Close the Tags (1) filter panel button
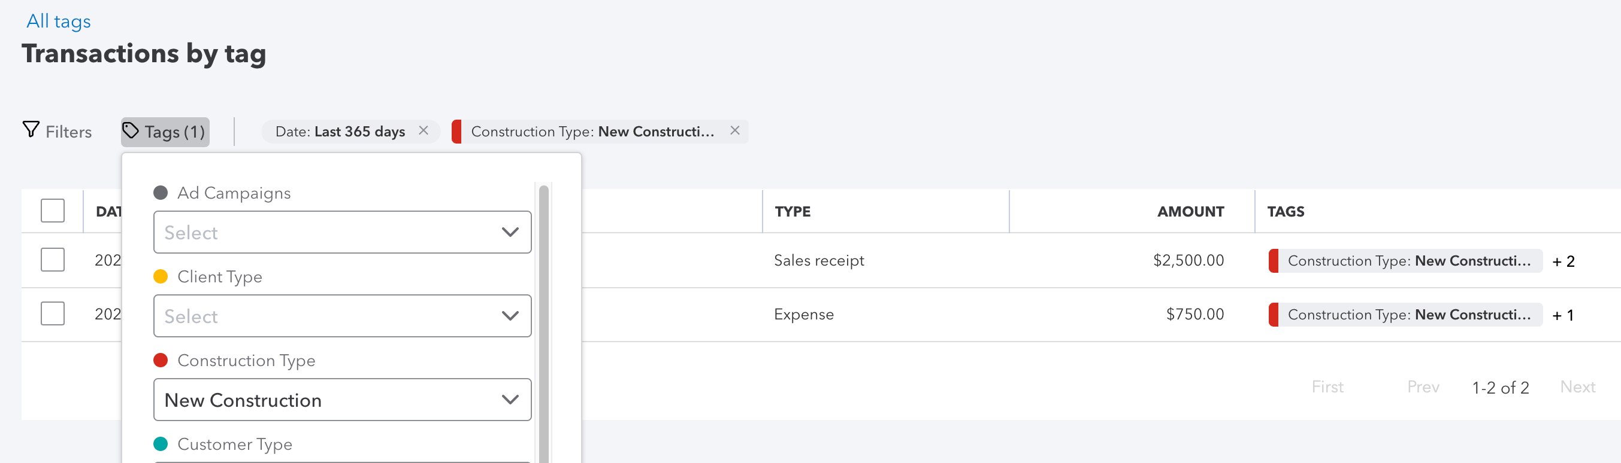The width and height of the screenshot is (1621, 463). (x=165, y=132)
